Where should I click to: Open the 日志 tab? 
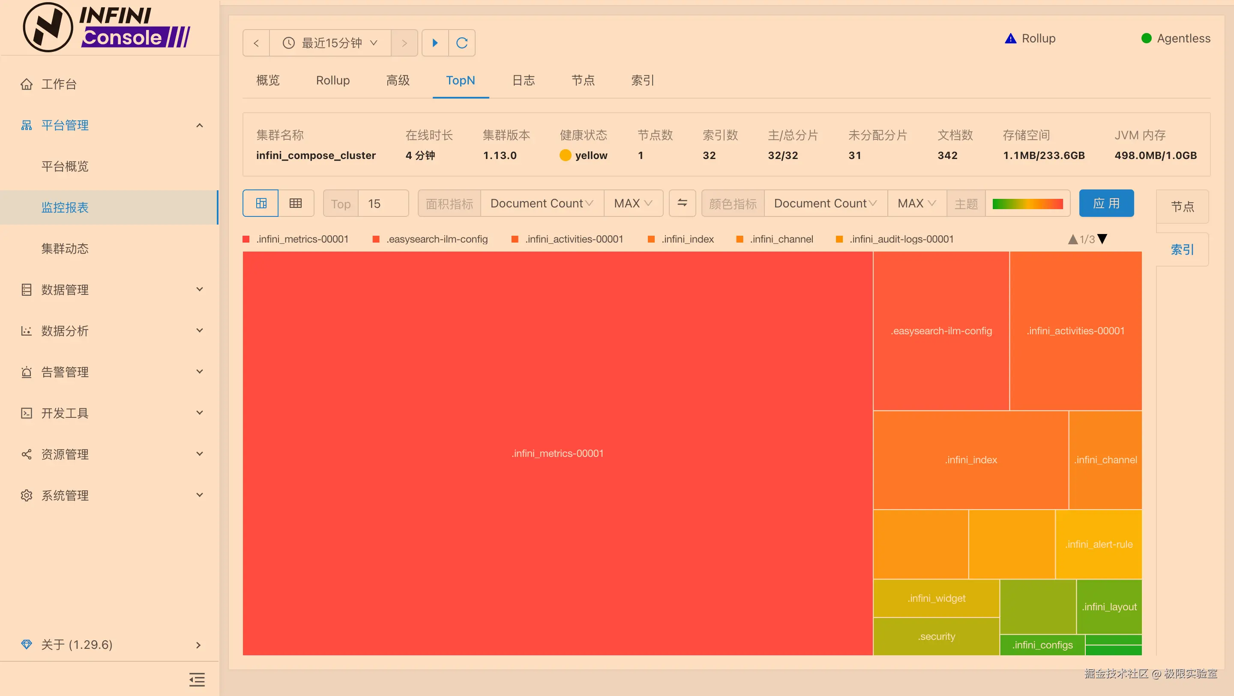click(x=523, y=80)
